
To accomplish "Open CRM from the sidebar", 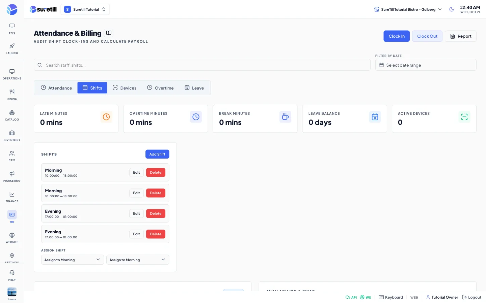I will 12,156.
